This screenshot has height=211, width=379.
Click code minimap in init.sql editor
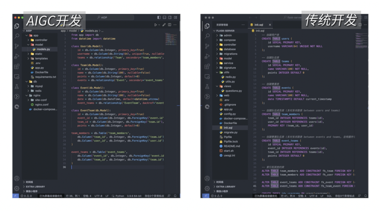coord(361,40)
